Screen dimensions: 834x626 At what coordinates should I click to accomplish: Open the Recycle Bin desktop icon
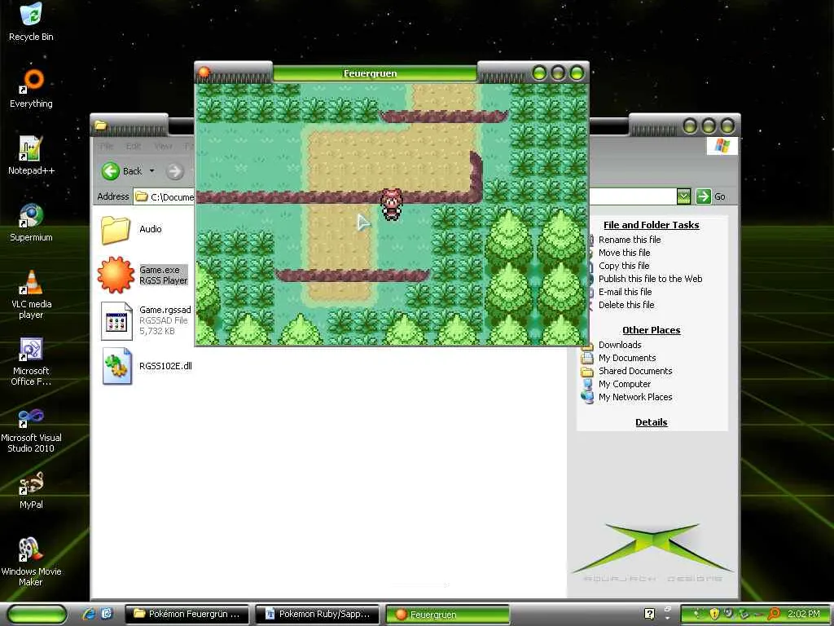(31, 22)
